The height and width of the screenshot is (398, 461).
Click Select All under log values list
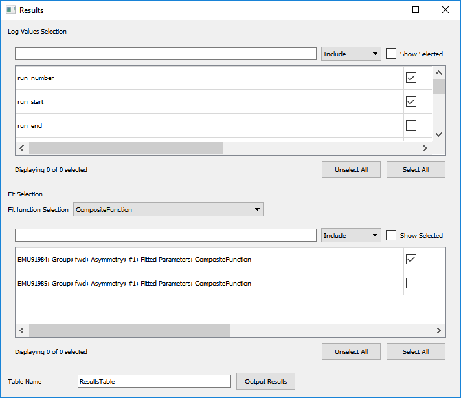pos(416,169)
